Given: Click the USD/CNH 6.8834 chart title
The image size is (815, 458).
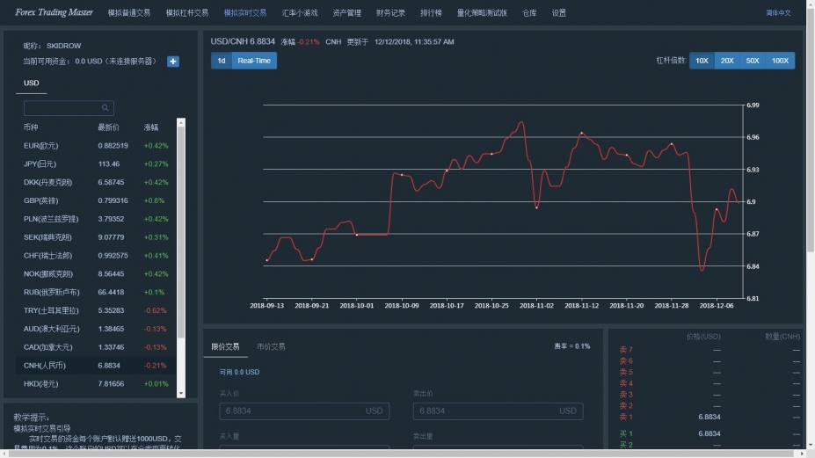Looking at the screenshot, I should coord(243,41).
